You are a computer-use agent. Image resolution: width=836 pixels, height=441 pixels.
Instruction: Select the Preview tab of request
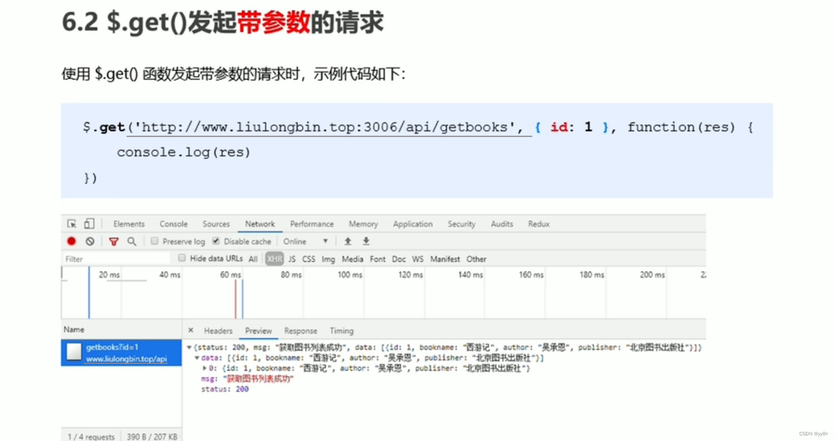tap(258, 331)
